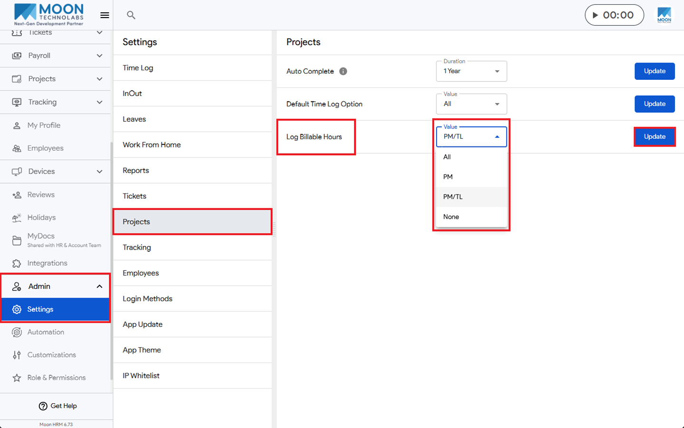Click the Get Help question mark icon
The width and height of the screenshot is (684, 428).
pos(43,406)
